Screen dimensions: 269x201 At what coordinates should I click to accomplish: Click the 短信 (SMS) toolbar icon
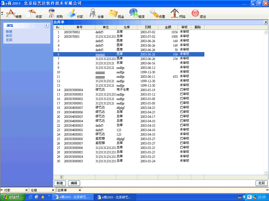coord(134,13)
